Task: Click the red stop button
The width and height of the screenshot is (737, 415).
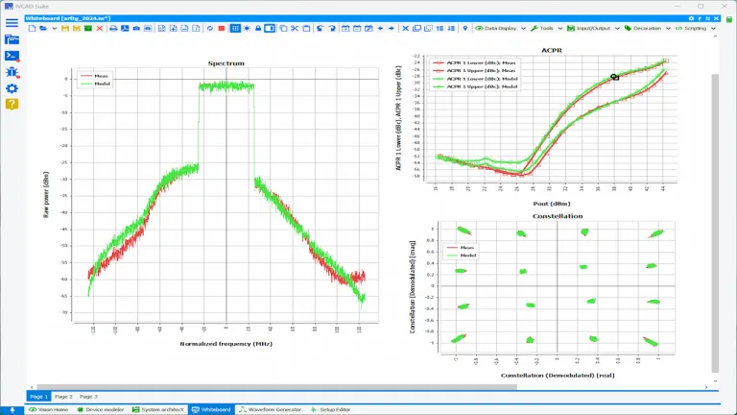Action: tap(222, 28)
